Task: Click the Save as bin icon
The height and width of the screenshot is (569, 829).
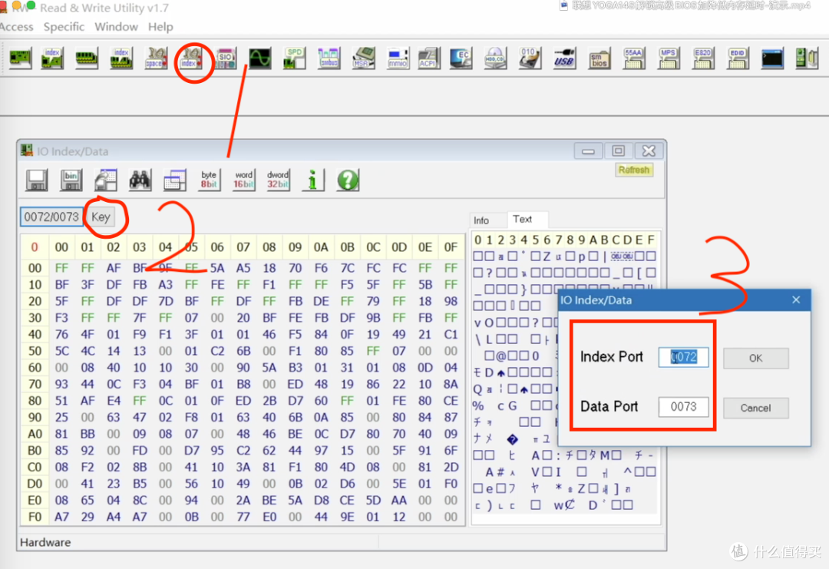Action: (x=71, y=180)
